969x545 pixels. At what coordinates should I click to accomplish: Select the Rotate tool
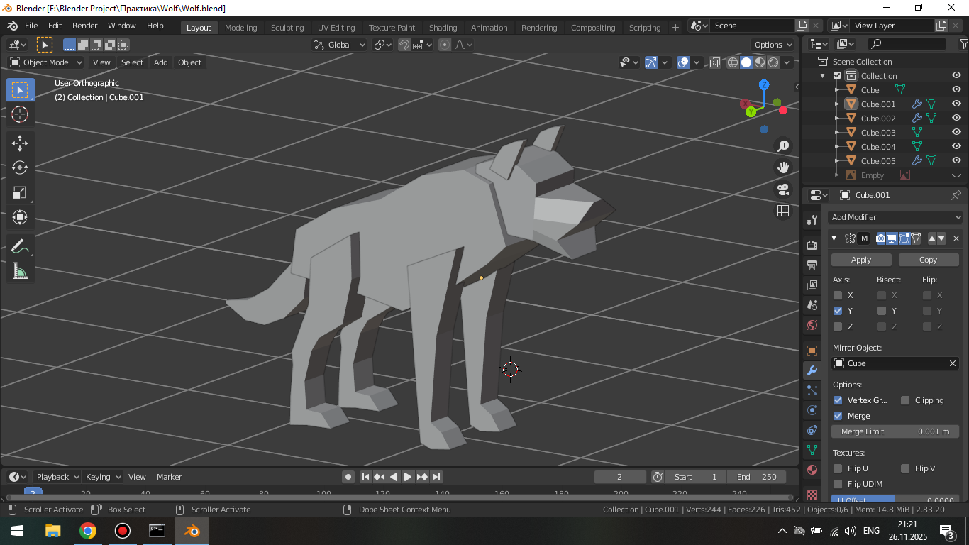[x=20, y=167]
